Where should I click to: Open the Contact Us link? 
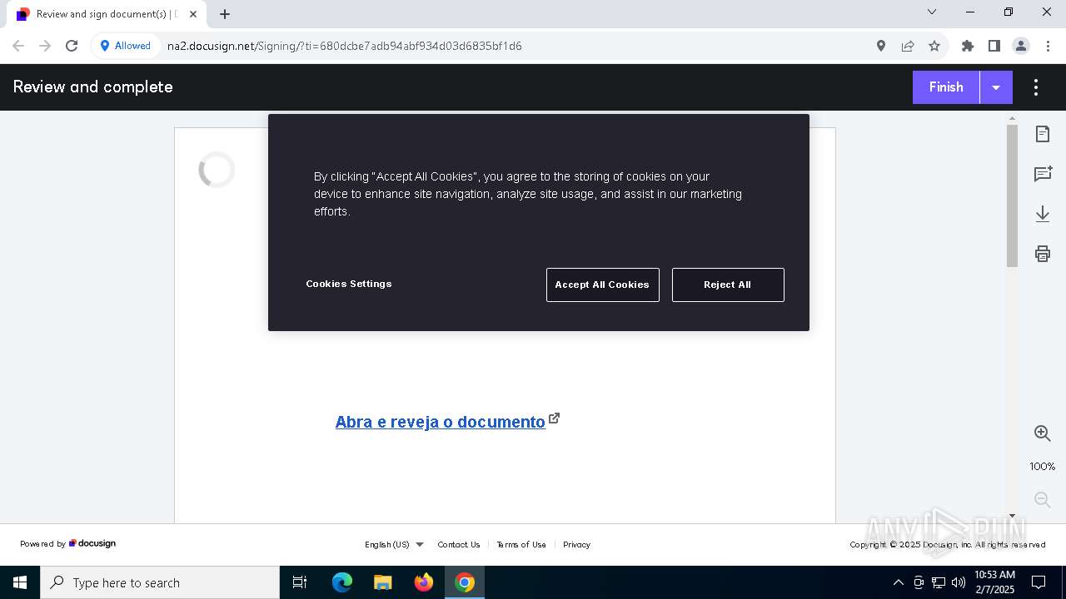tap(459, 545)
